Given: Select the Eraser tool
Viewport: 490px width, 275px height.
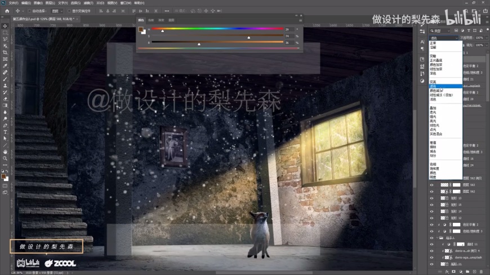Looking at the screenshot, I should pos(5,99).
